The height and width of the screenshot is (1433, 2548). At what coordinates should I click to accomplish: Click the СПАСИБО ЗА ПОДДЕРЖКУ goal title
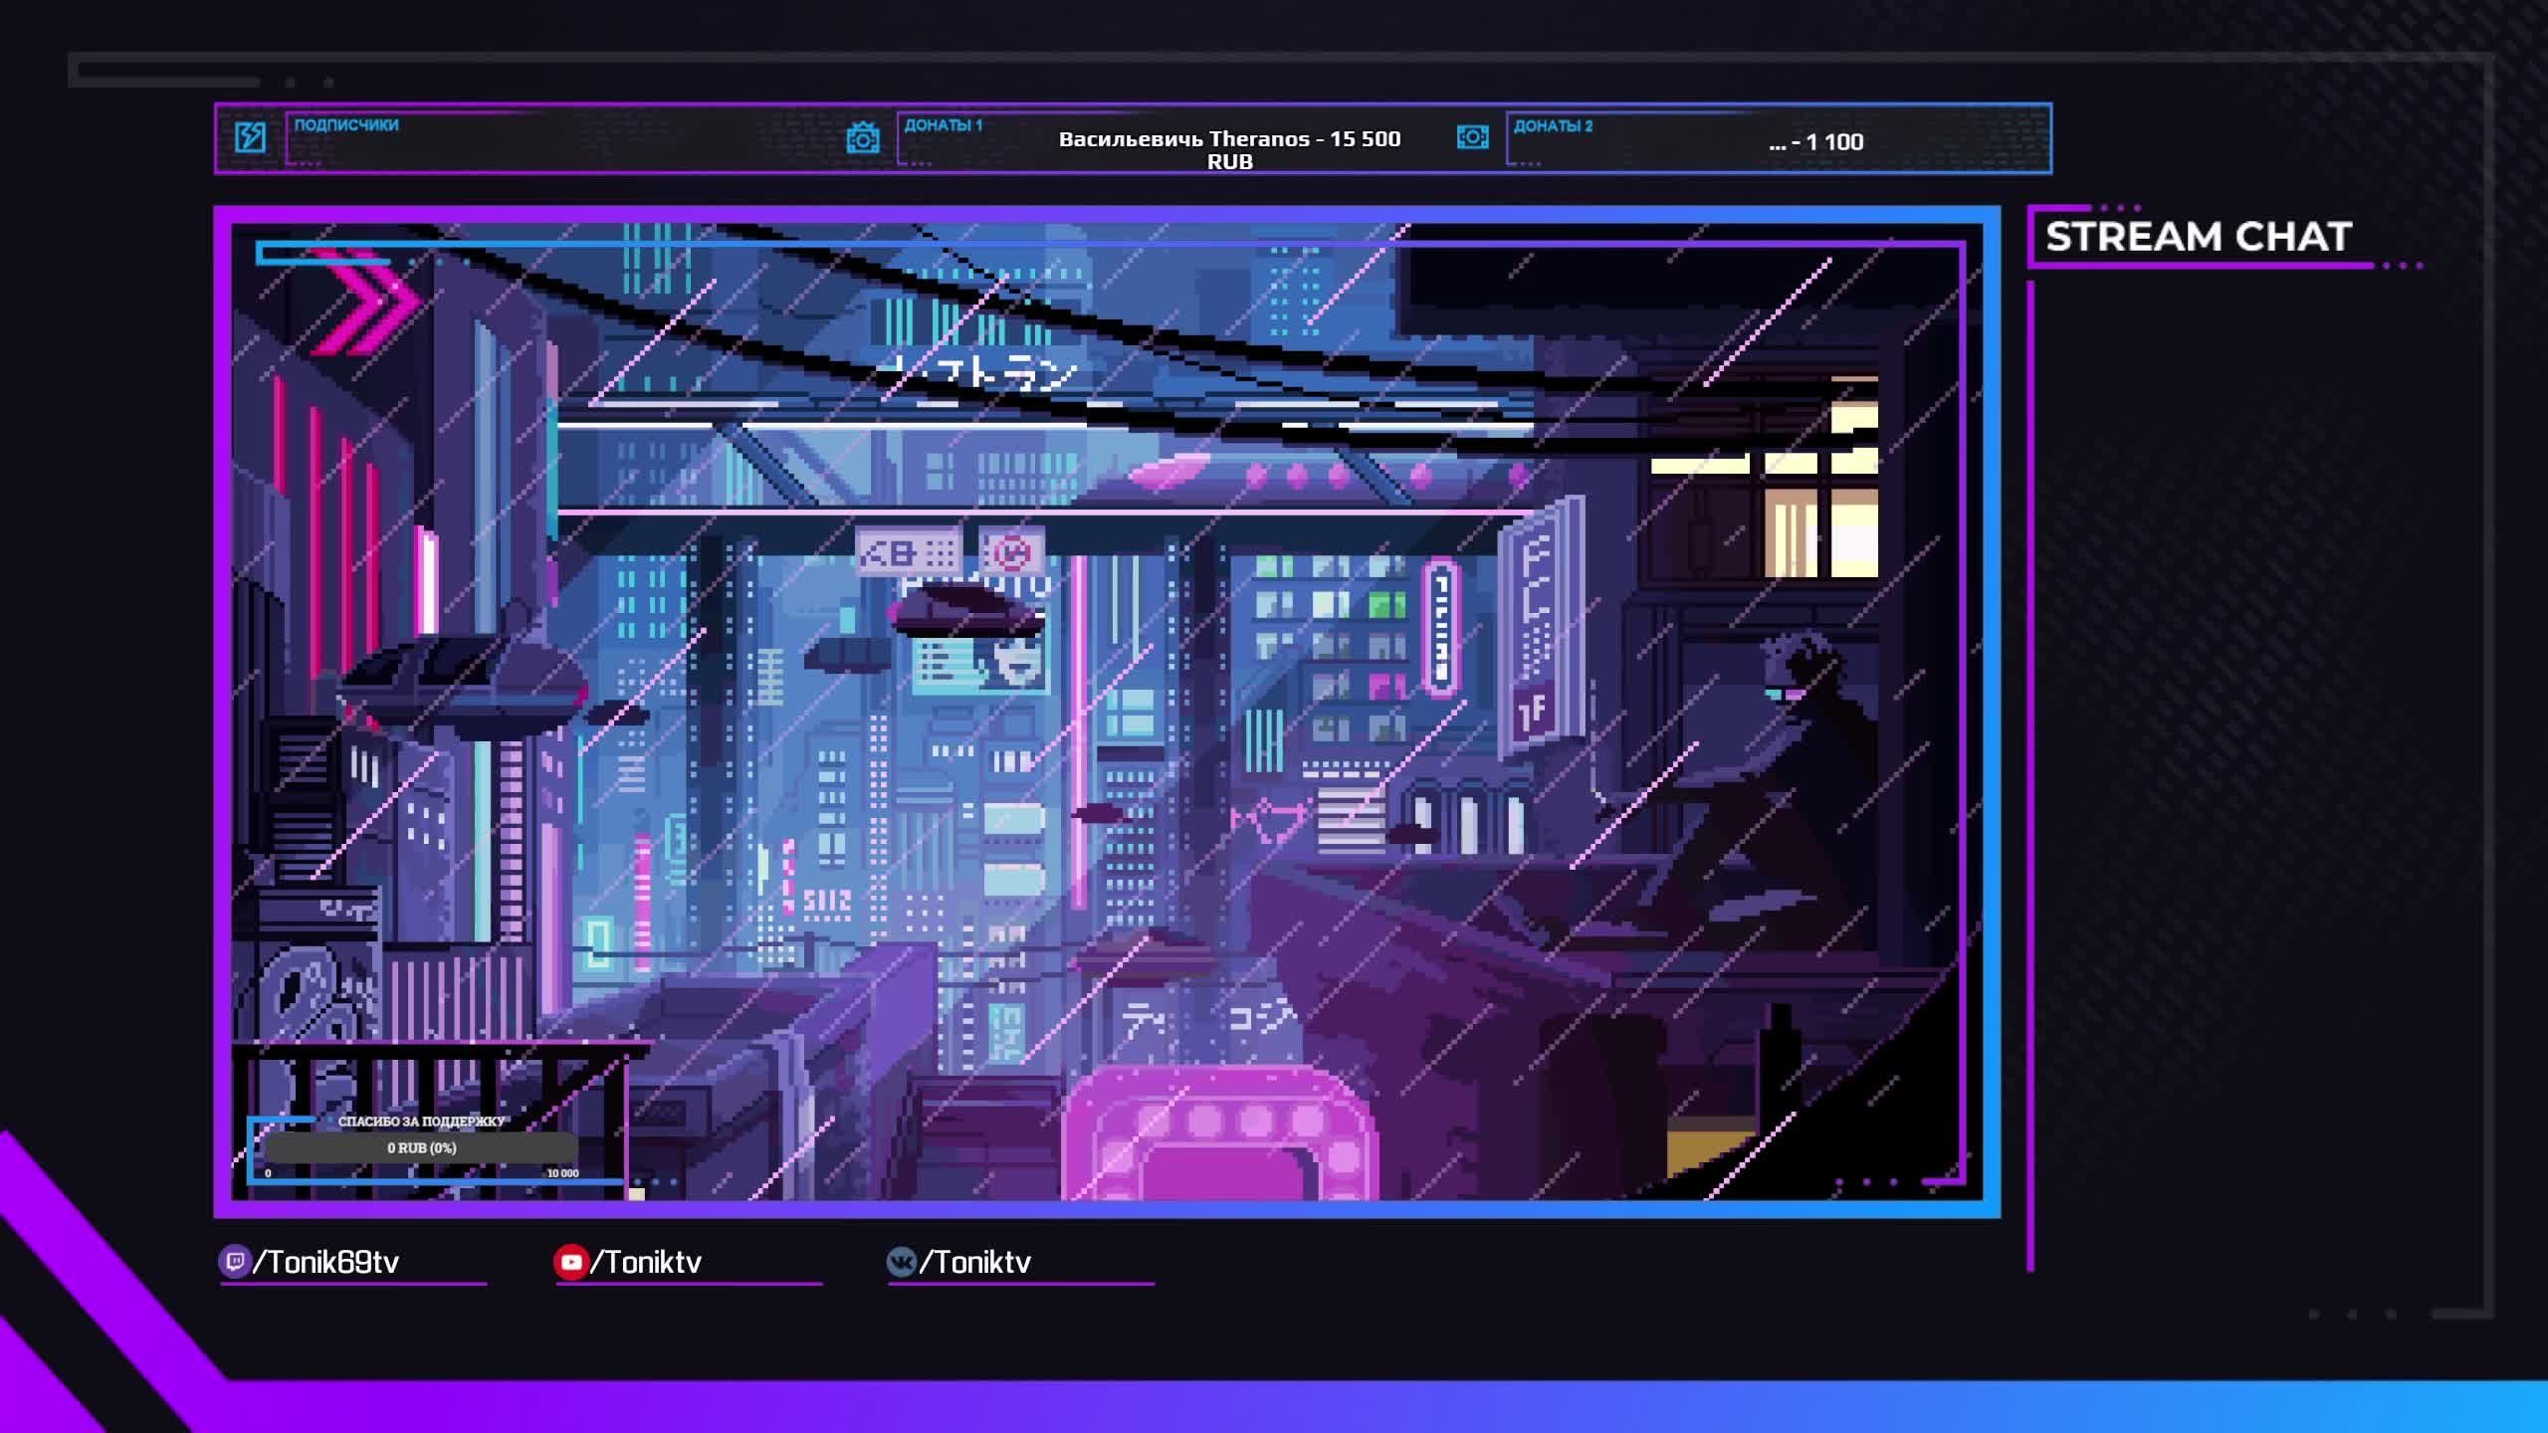pos(421,1122)
